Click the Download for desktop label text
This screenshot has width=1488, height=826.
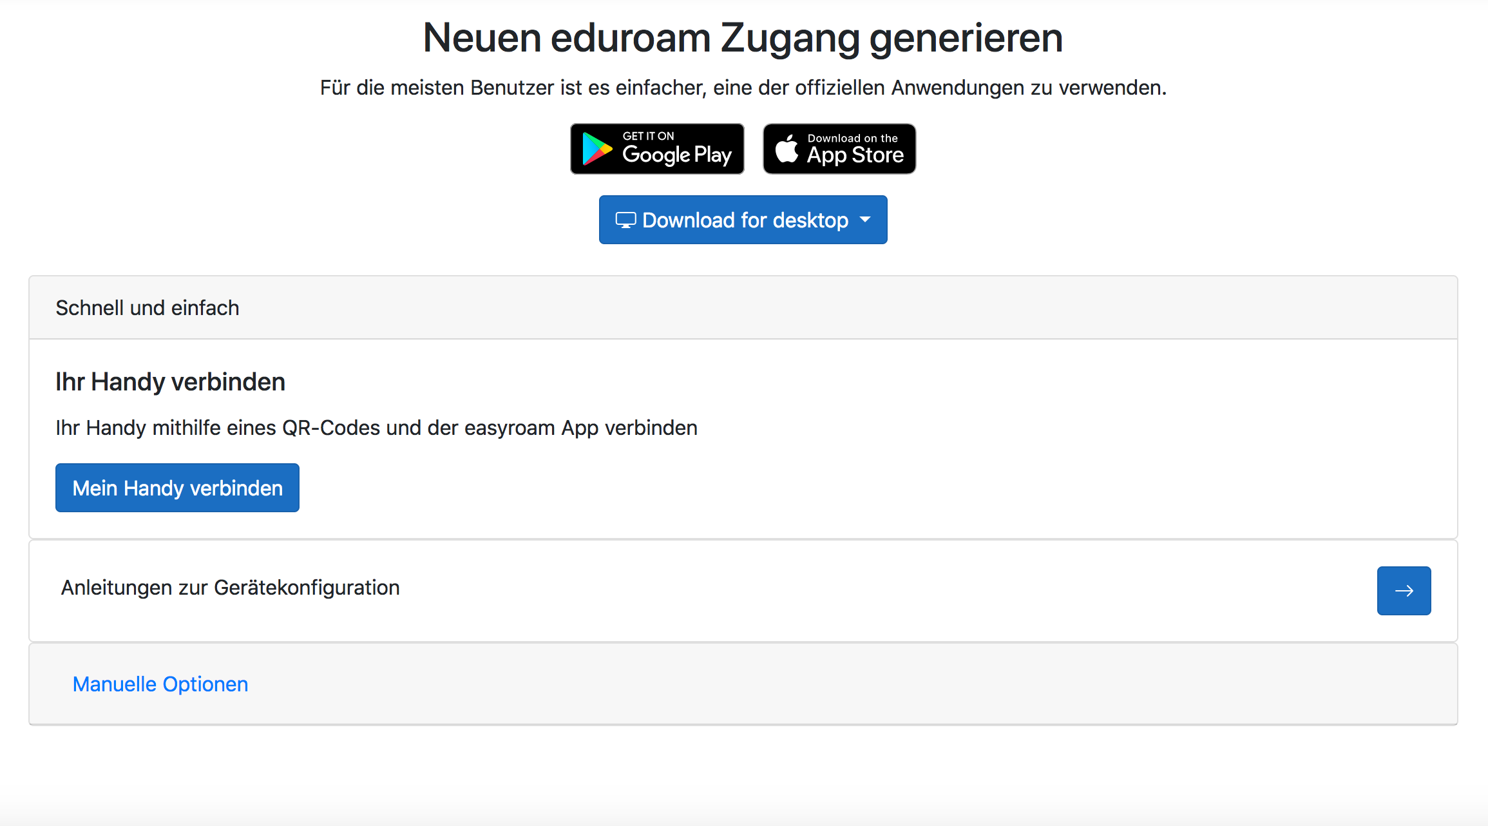[x=745, y=220]
